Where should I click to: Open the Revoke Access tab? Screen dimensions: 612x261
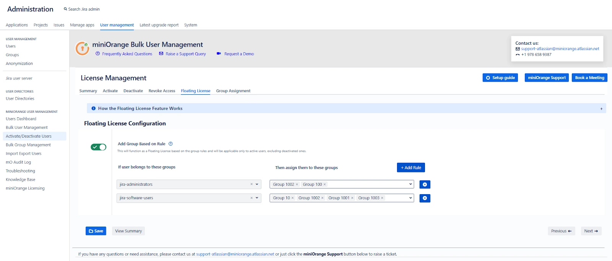point(162,91)
